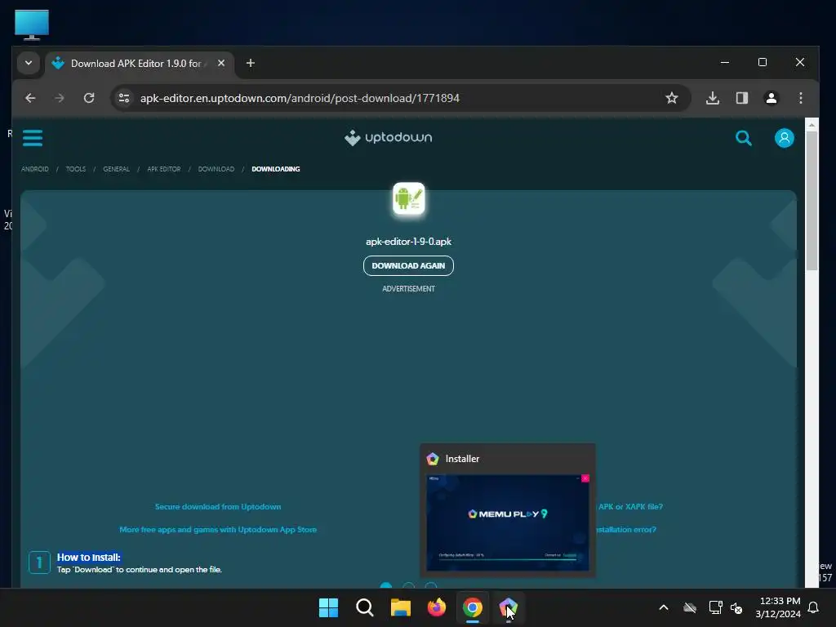Click the installation error link
The image size is (836, 627).
click(x=626, y=529)
